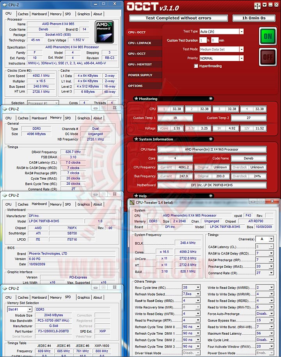Click the 12V voltage reading 11.52

(x=260, y=128)
